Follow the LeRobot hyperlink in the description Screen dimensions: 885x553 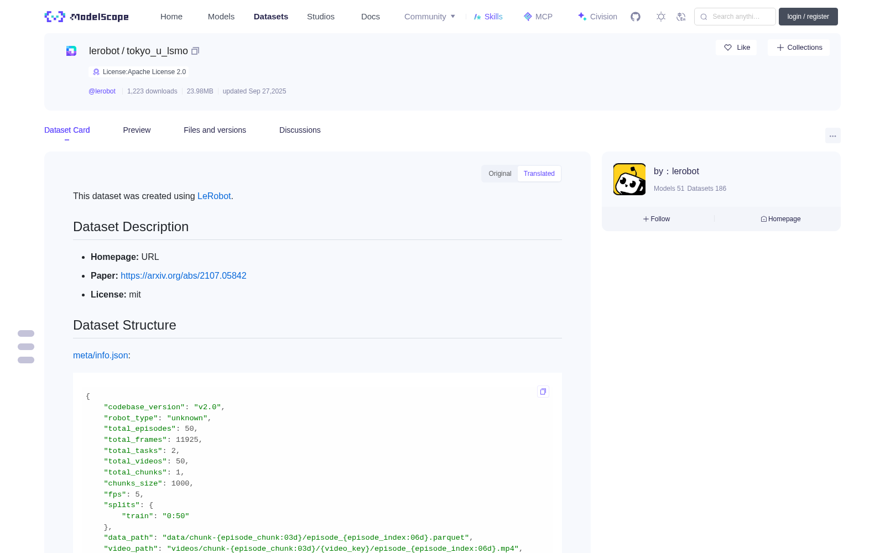[214, 196]
